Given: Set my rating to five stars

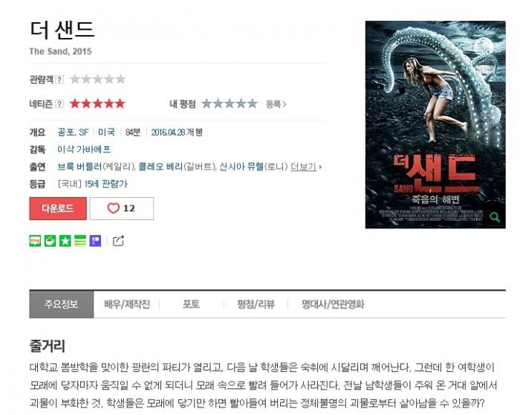Looking at the screenshot, I should [253, 103].
